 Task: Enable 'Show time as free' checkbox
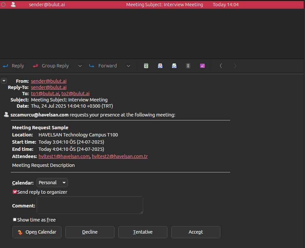15,220
